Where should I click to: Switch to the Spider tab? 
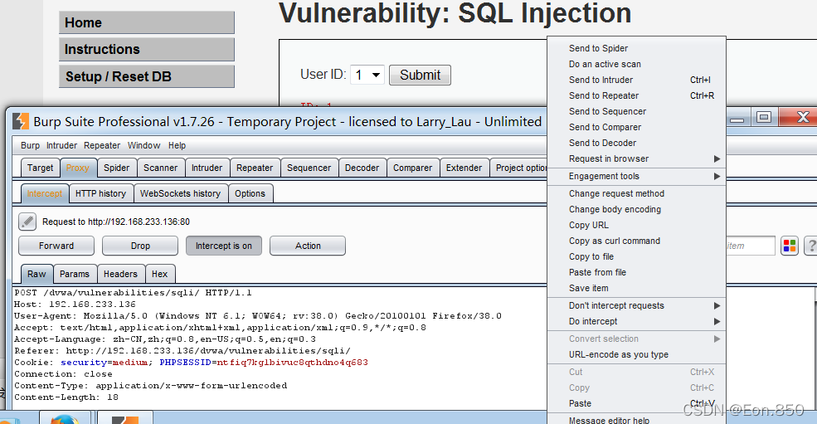point(116,168)
